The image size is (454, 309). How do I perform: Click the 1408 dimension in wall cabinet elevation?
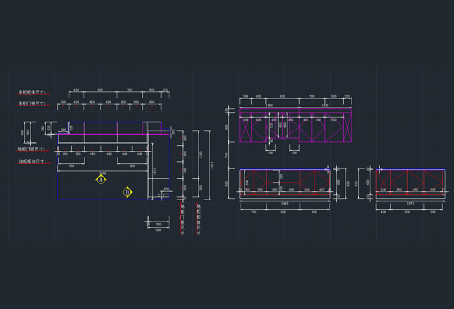coord(269,105)
